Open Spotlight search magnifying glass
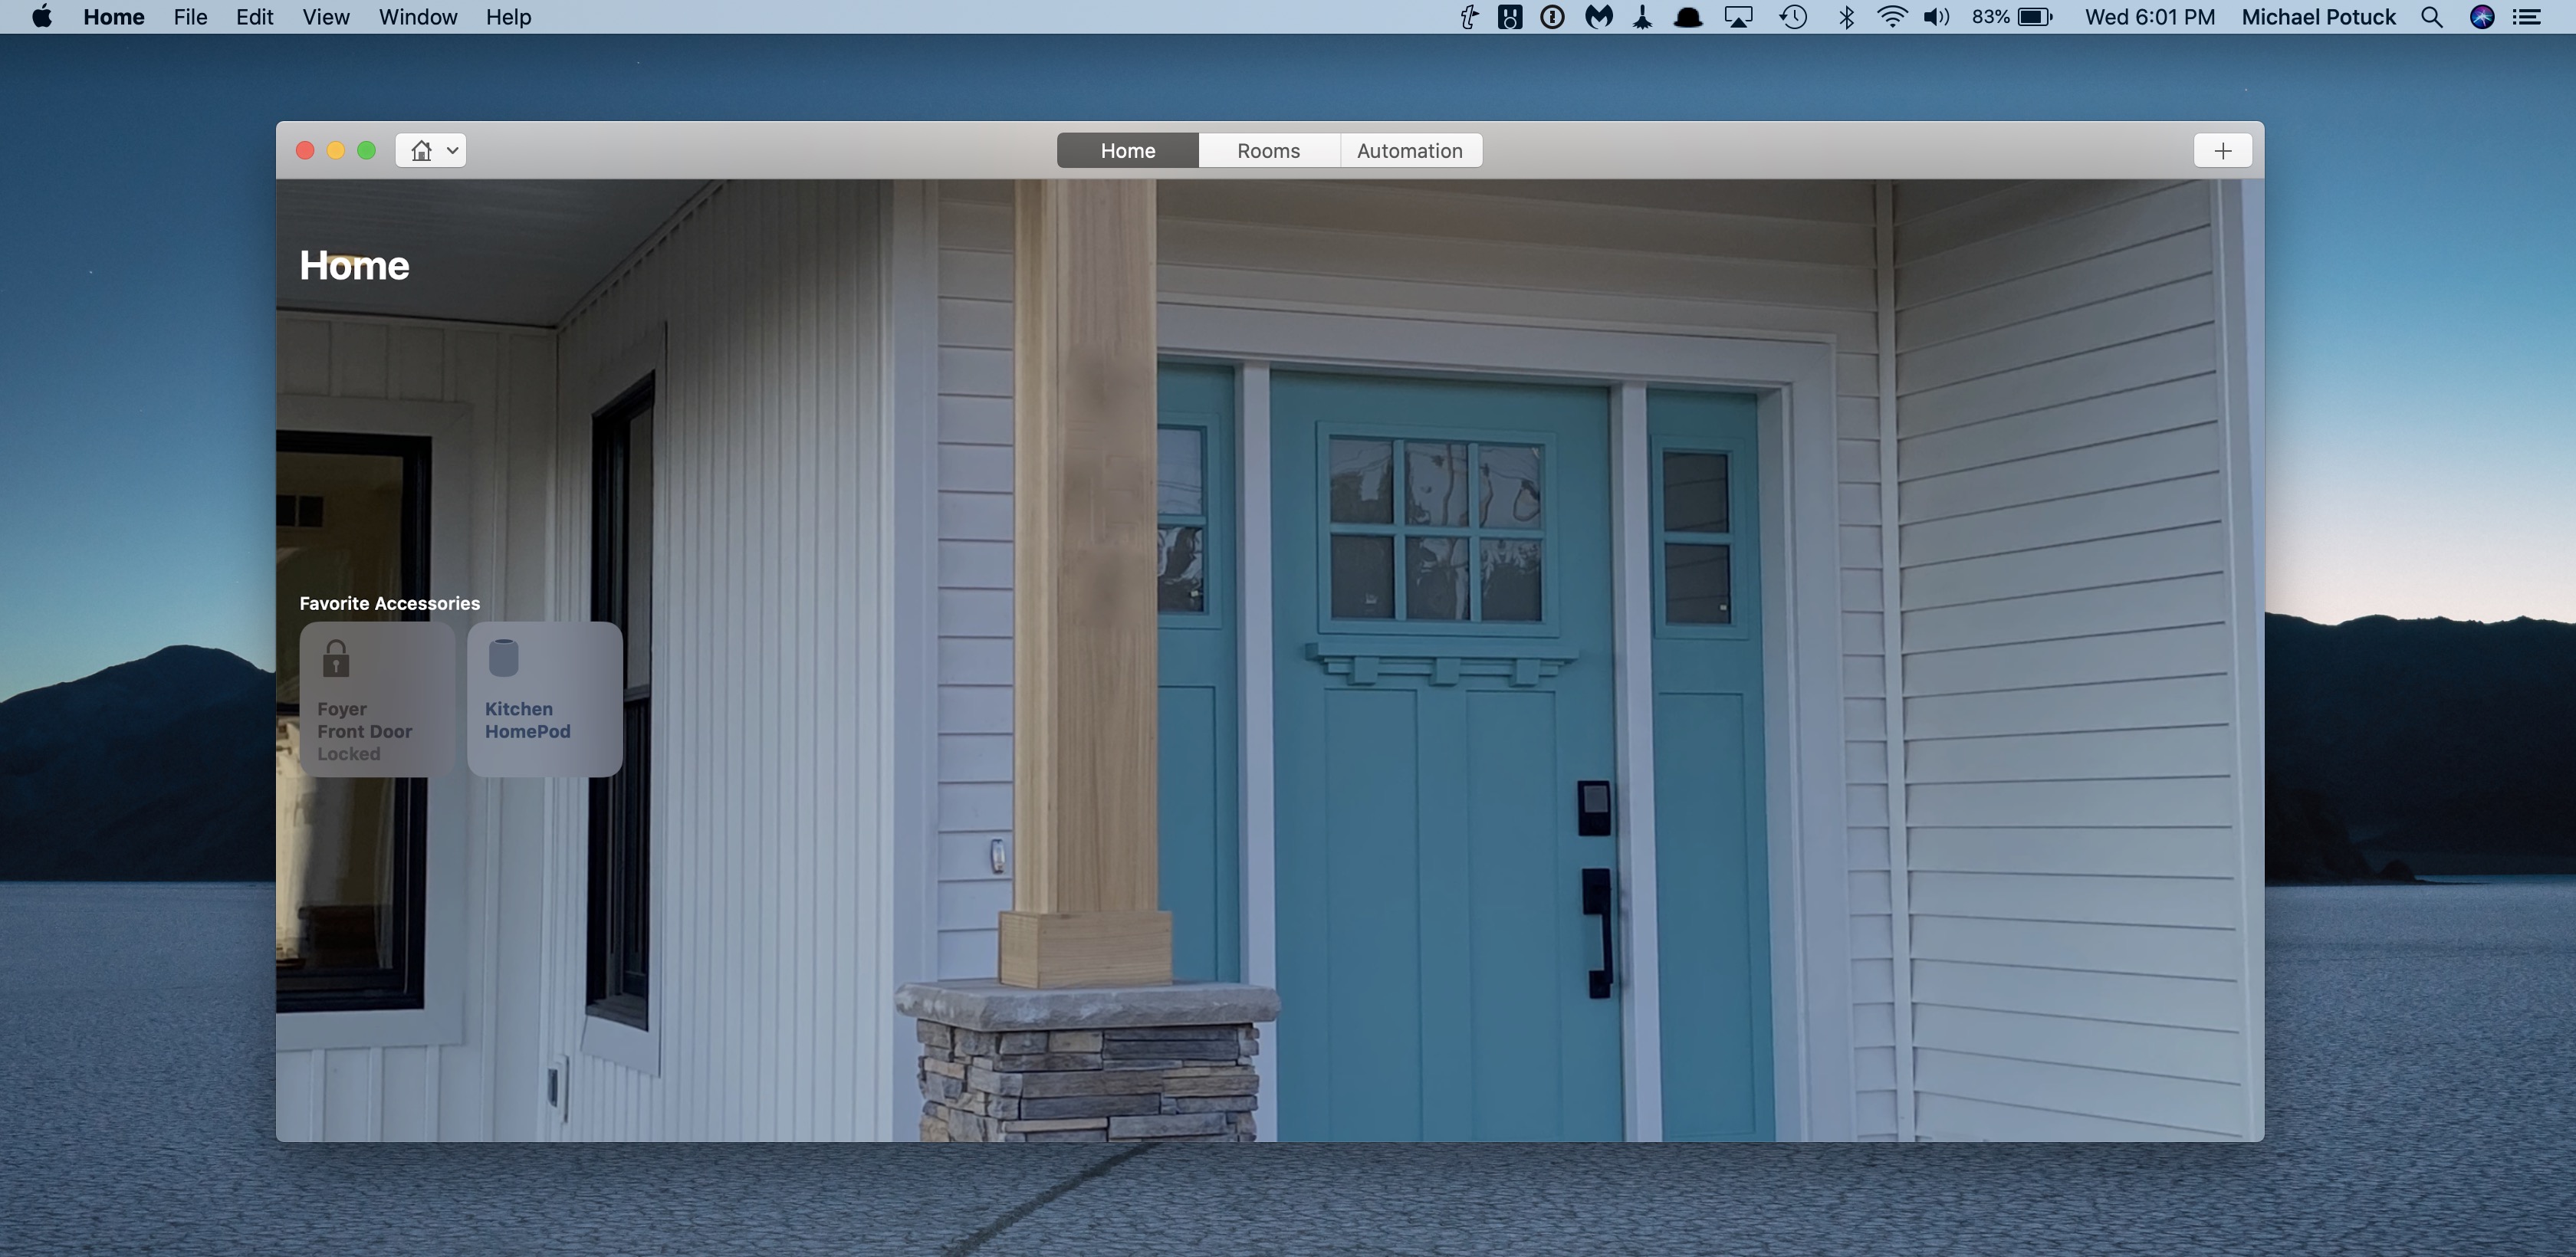This screenshot has width=2576, height=1257. 2432,17
